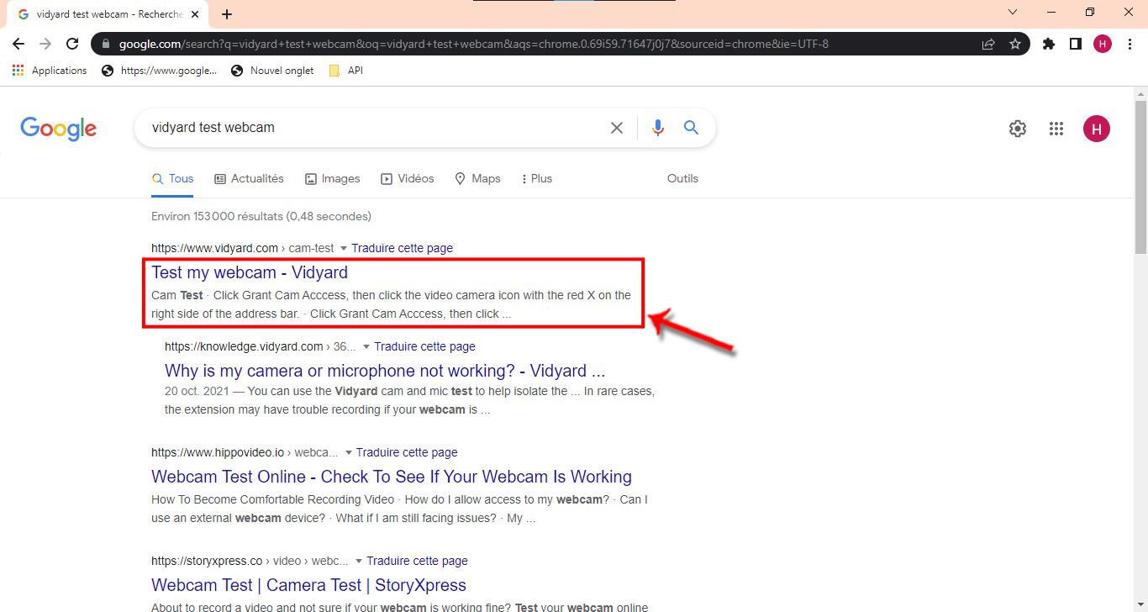Viewport: 1148px width, 612px height.
Task: Open 'Webcam Test Online' hippovideo result
Action: point(392,477)
